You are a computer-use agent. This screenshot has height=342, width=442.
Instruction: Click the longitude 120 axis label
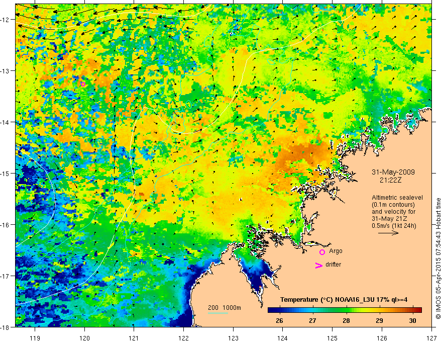(x=84, y=338)
